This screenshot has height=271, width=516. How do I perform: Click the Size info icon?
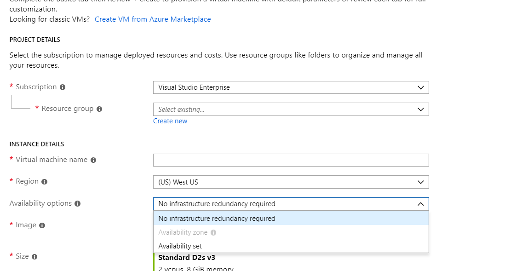pyautogui.click(x=34, y=257)
